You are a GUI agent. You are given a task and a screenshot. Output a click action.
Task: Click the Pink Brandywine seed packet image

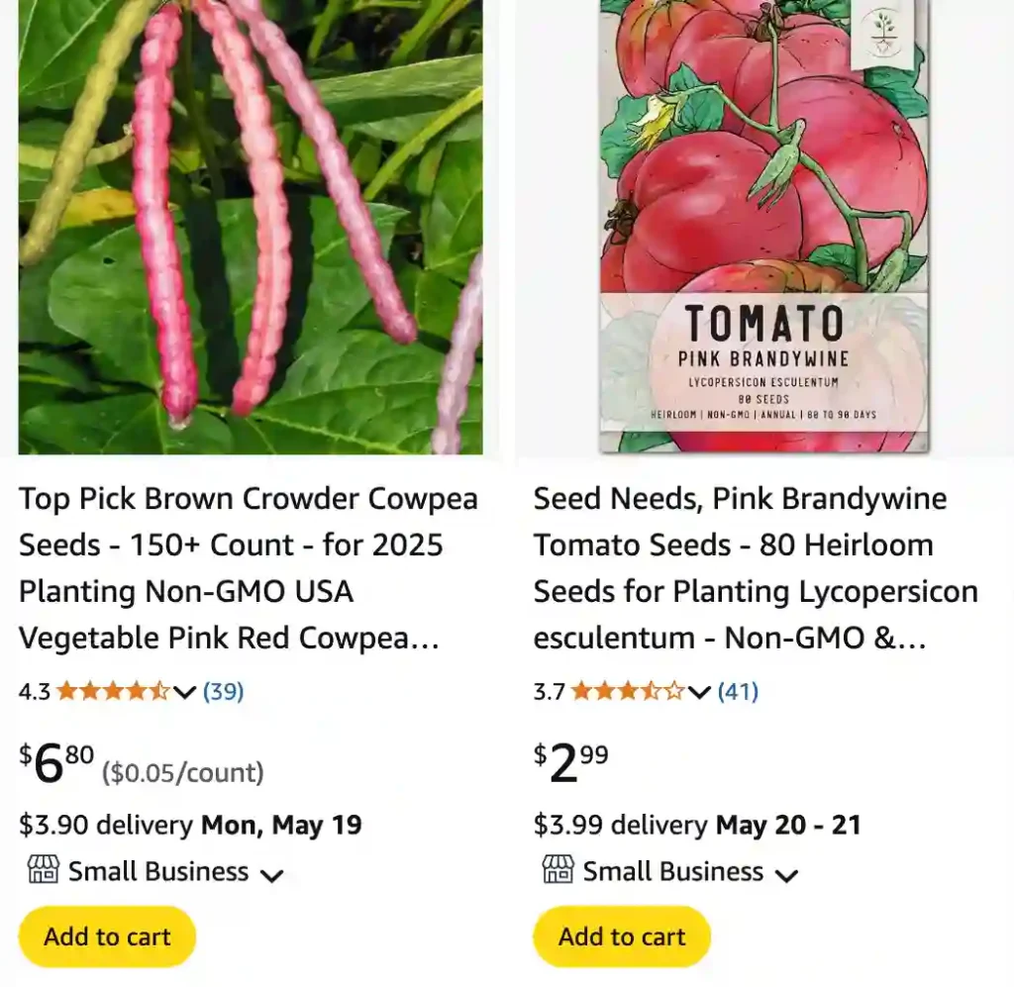click(762, 228)
